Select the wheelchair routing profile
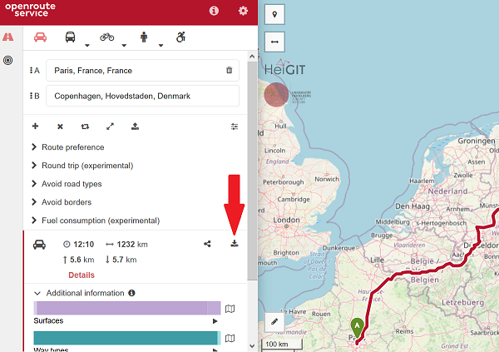This screenshot has height=352, width=499. click(180, 37)
